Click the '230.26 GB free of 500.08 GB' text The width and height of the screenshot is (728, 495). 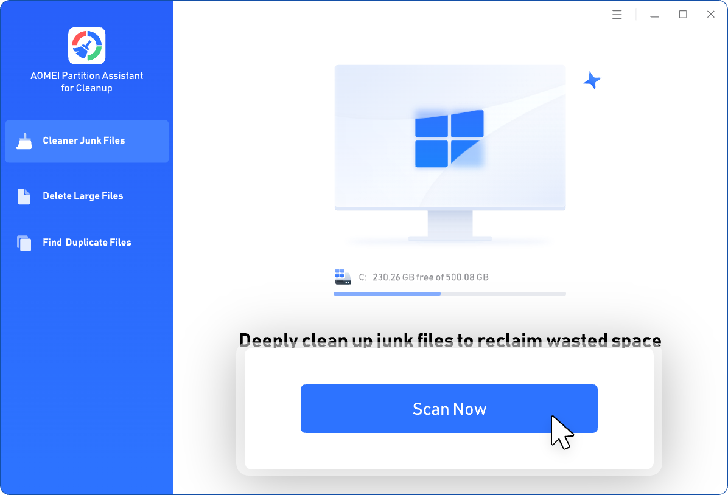click(x=430, y=277)
